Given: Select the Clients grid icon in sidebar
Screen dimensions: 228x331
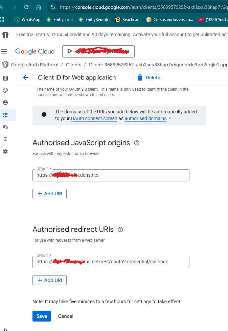Looking at the screenshot, I should click(x=5, y=115).
